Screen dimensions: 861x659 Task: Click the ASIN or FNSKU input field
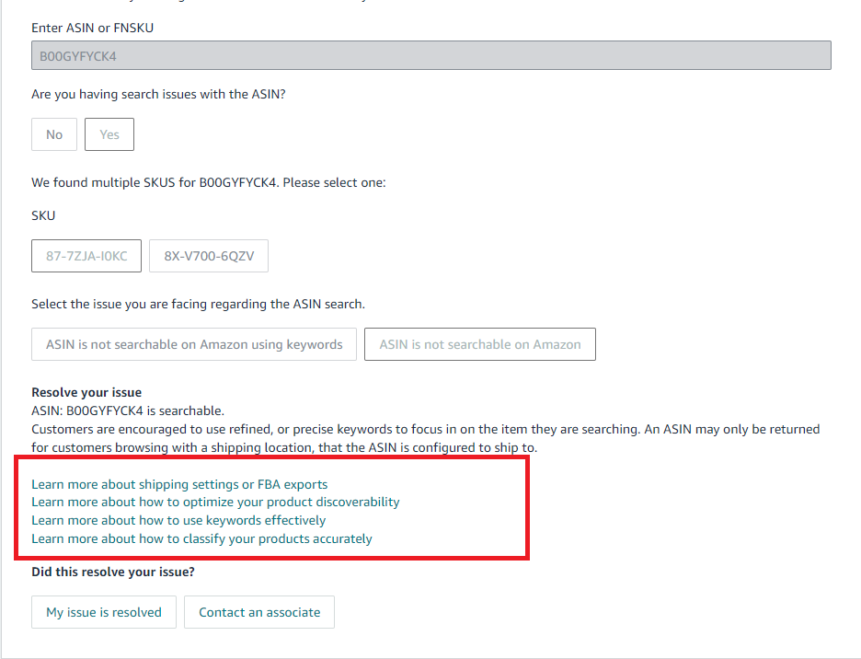pyautogui.click(x=430, y=56)
